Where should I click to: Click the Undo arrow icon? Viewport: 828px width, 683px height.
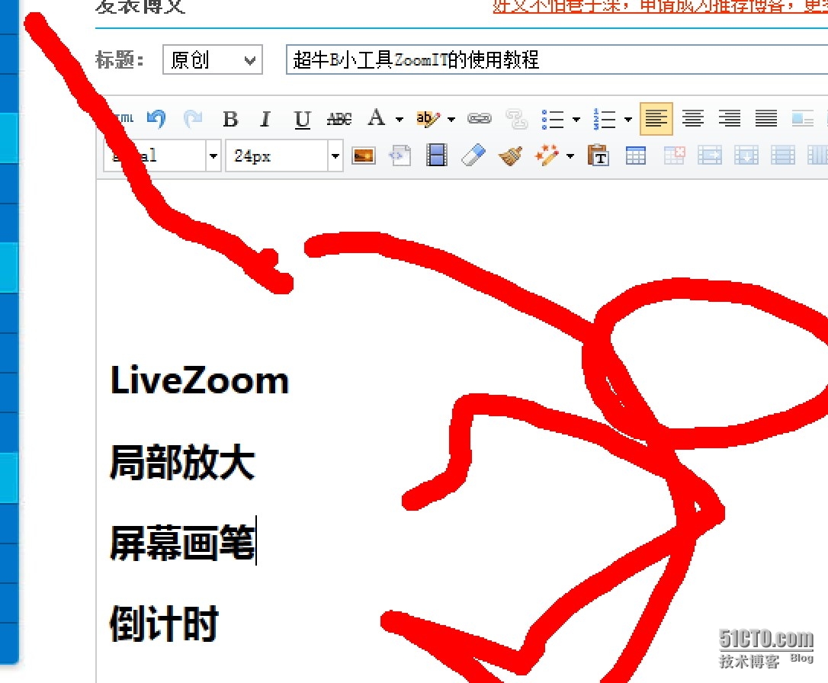[156, 119]
